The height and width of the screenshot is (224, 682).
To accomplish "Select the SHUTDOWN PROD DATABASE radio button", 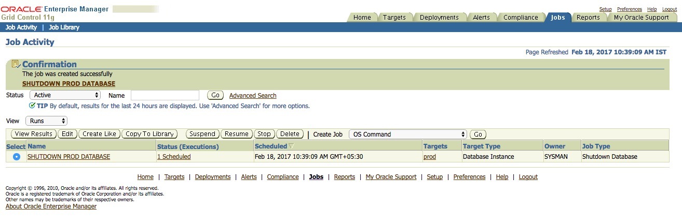I will coord(16,157).
